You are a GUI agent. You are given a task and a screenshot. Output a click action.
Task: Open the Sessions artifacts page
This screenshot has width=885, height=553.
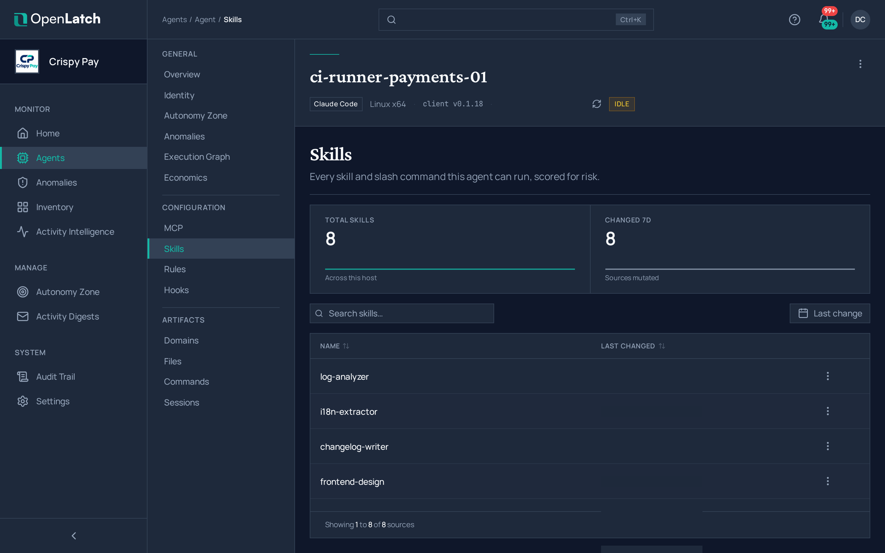click(x=221, y=402)
